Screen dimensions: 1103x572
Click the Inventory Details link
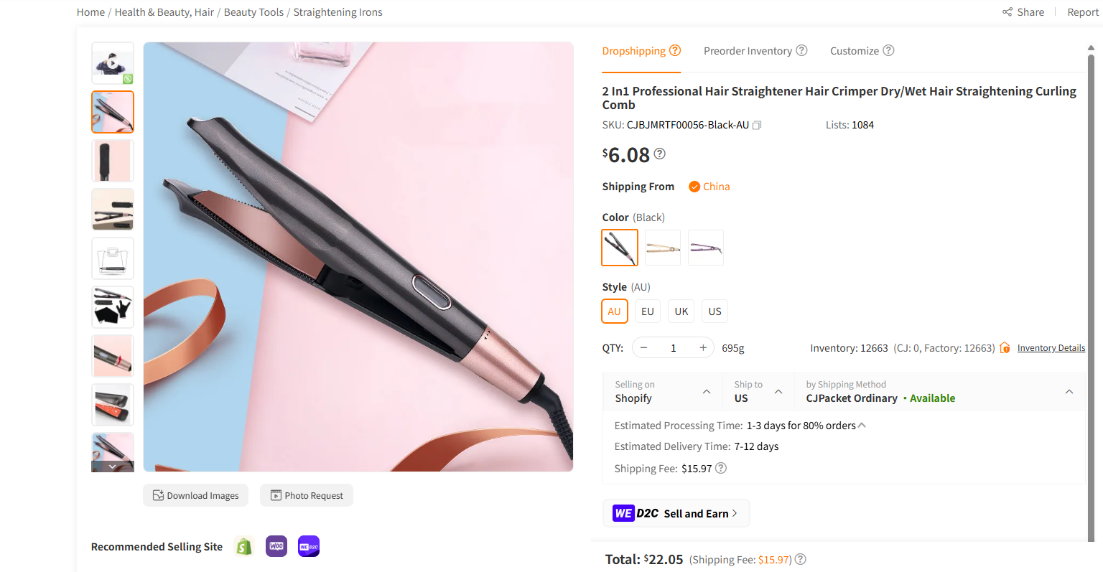point(1051,347)
